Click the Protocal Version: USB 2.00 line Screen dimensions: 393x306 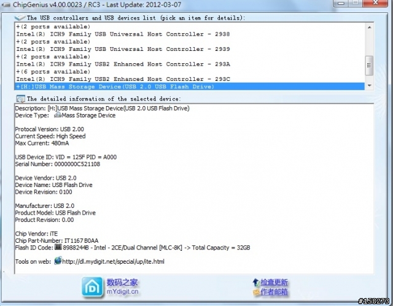(x=49, y=129)
